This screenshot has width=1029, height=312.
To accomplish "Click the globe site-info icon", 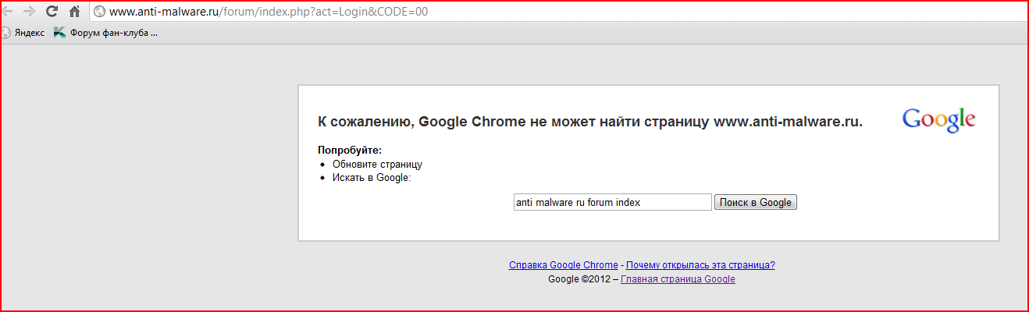I will 99,12.
